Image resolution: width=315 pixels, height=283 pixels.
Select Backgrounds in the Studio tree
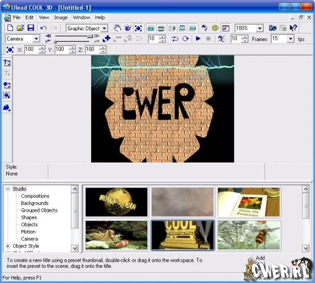tap(35, 203)
